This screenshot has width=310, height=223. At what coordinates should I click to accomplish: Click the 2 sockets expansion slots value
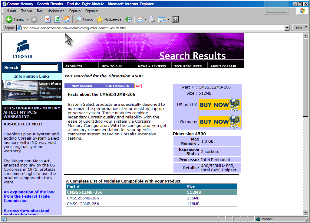click(210, 152)
